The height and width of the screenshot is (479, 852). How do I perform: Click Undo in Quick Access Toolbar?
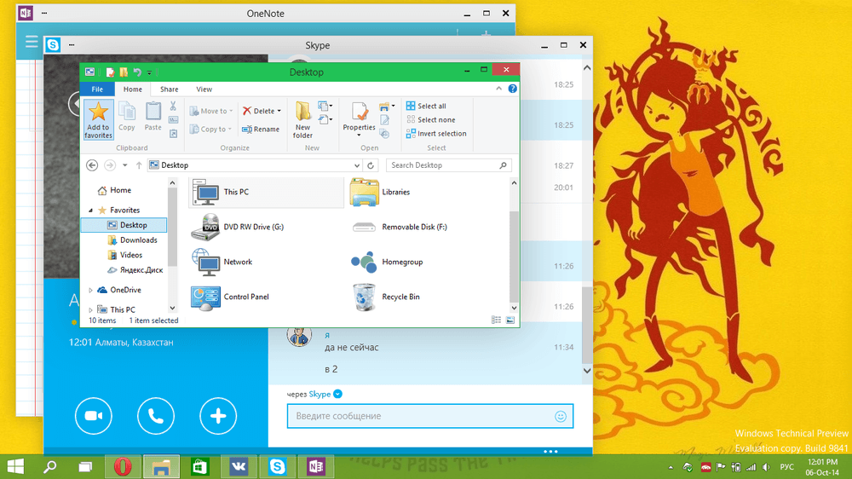[x=137, y=72]
